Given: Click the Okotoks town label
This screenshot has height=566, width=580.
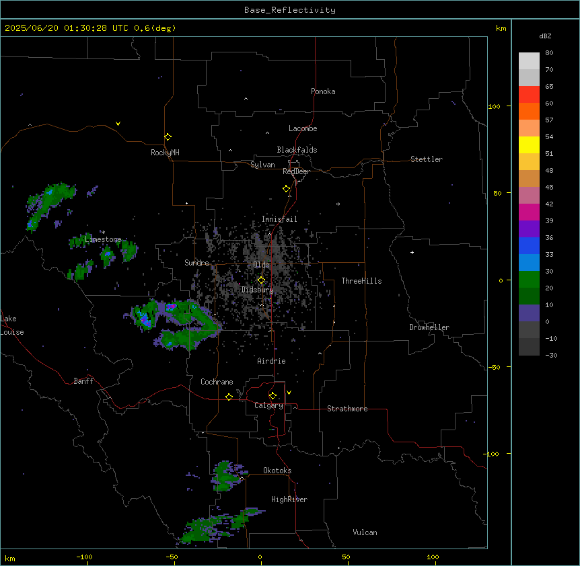Looking at the screenshot, I should [x=277, y=471].
